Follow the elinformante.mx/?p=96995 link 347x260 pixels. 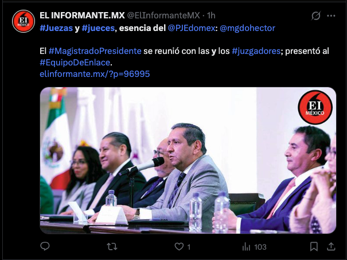pyautogui.click(x=95, y=74)
